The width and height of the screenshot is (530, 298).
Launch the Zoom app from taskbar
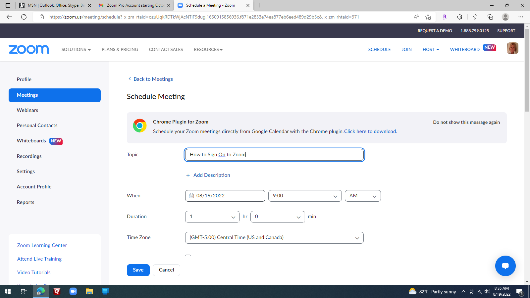point(73,291)
